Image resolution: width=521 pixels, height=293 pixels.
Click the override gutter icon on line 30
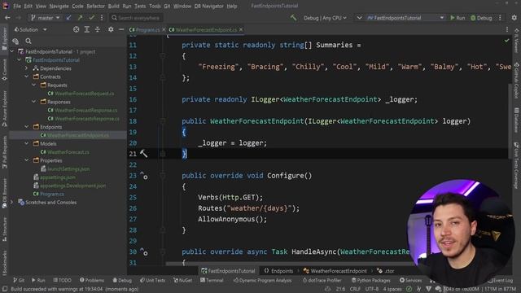pos(144,251)
